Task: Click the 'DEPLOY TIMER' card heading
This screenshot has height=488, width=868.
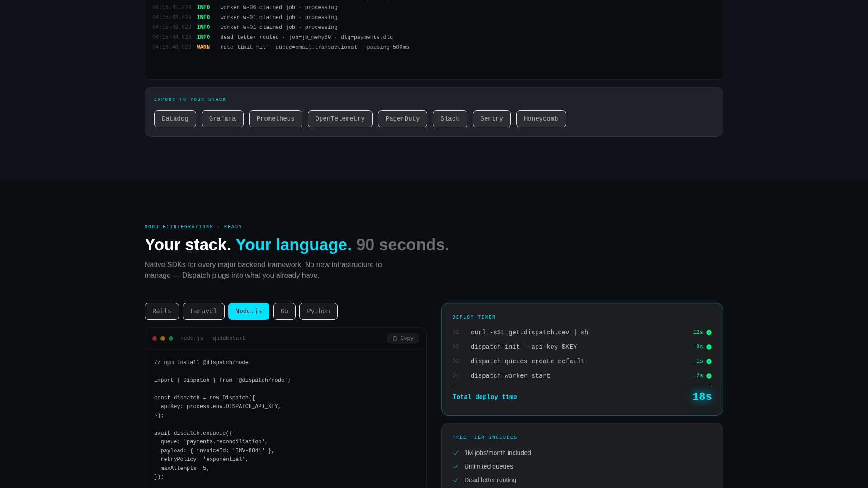Action: click(474, 317)
